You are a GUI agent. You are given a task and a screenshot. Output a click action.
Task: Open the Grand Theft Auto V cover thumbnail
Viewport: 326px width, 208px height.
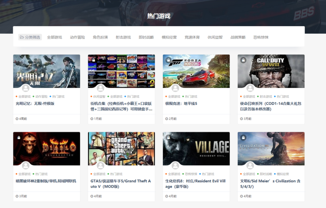[121, 149]
